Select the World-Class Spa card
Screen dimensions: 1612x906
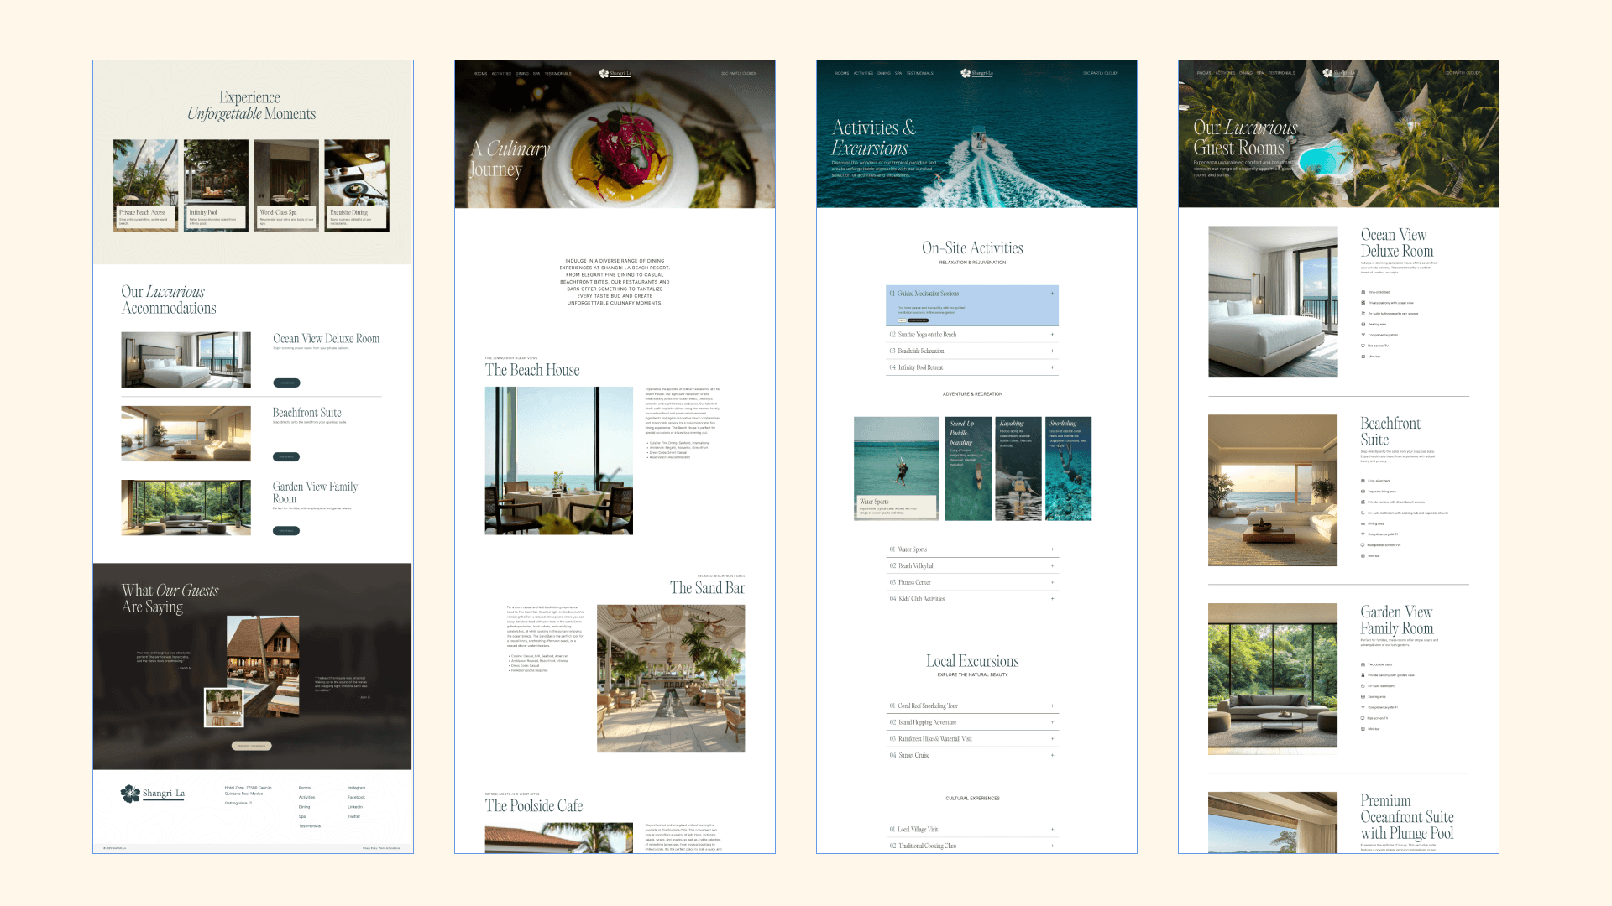click(x=286, y=185)
